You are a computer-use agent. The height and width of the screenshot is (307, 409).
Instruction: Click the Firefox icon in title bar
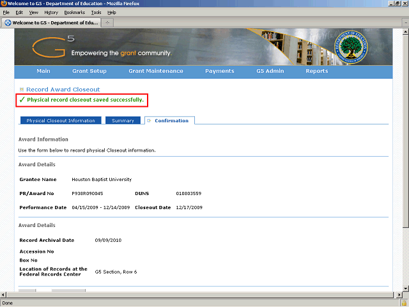(x=4, y=3)
